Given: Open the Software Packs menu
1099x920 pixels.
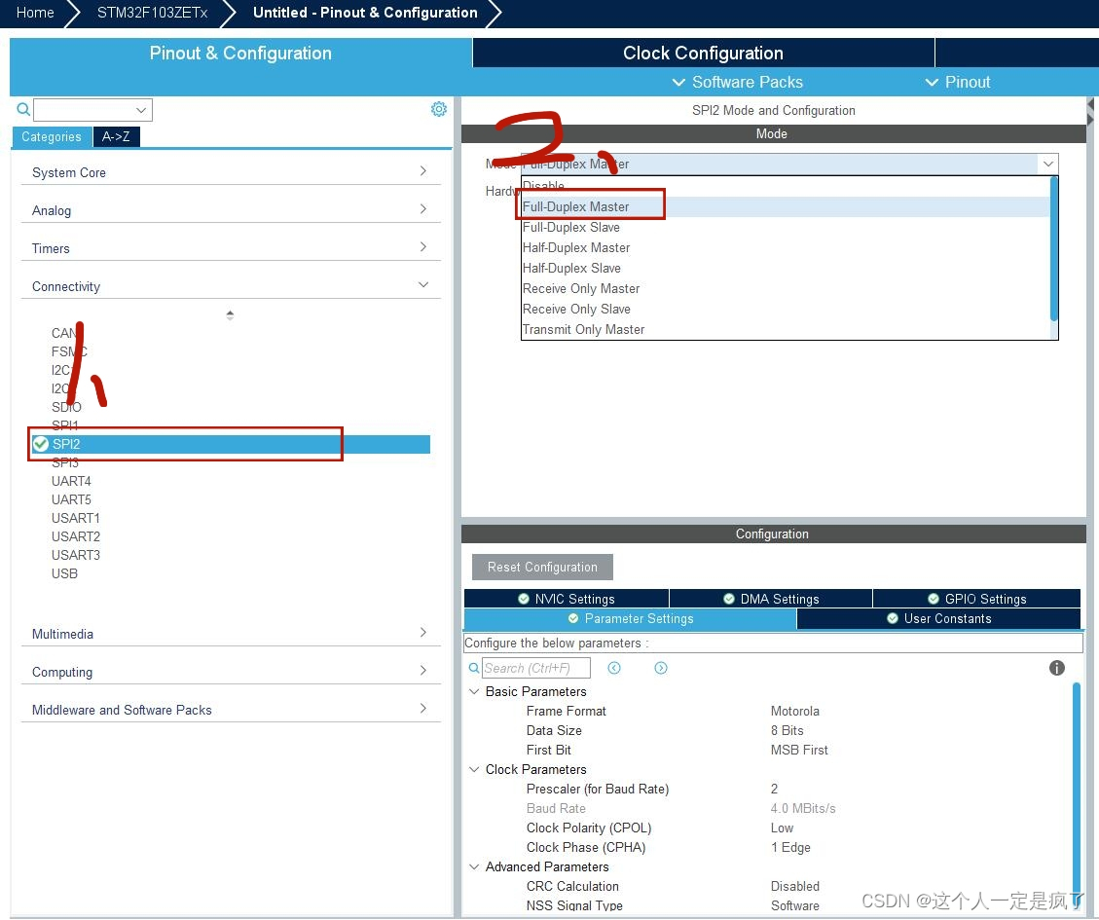Looking at the screenshot, I should click(x=737, y=82).
